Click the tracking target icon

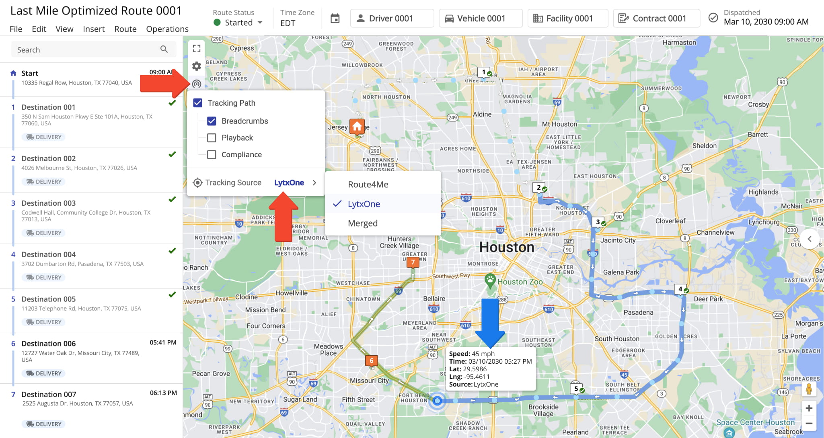pyautogui.click(x=197, y=84)
